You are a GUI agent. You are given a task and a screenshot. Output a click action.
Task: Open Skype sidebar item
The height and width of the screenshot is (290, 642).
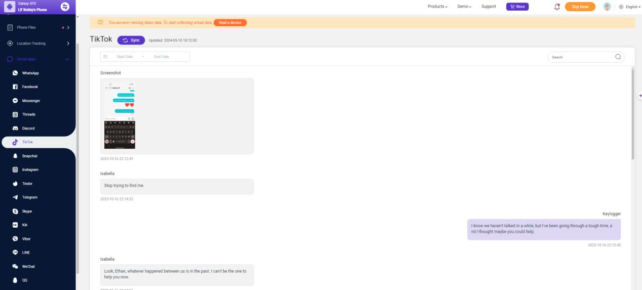coord(27,211)
